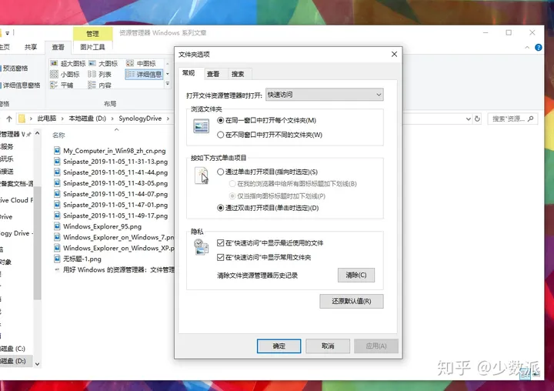Choose 在不同窗口中打开不同的文件夹 option

269,135
